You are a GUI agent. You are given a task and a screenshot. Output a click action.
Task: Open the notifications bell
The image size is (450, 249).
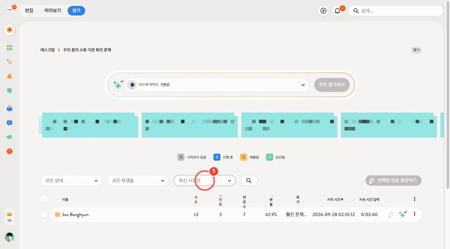tap(337, 11)
